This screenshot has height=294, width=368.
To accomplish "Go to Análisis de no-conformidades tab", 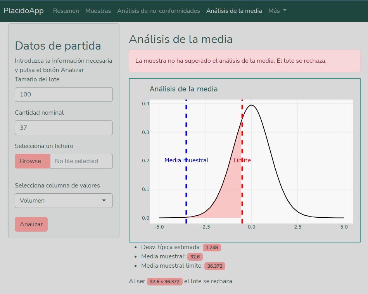I will [159, 11].
